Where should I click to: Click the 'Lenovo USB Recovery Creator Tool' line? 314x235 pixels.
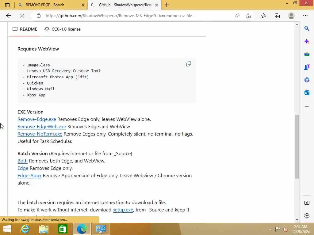coord(64,71)
